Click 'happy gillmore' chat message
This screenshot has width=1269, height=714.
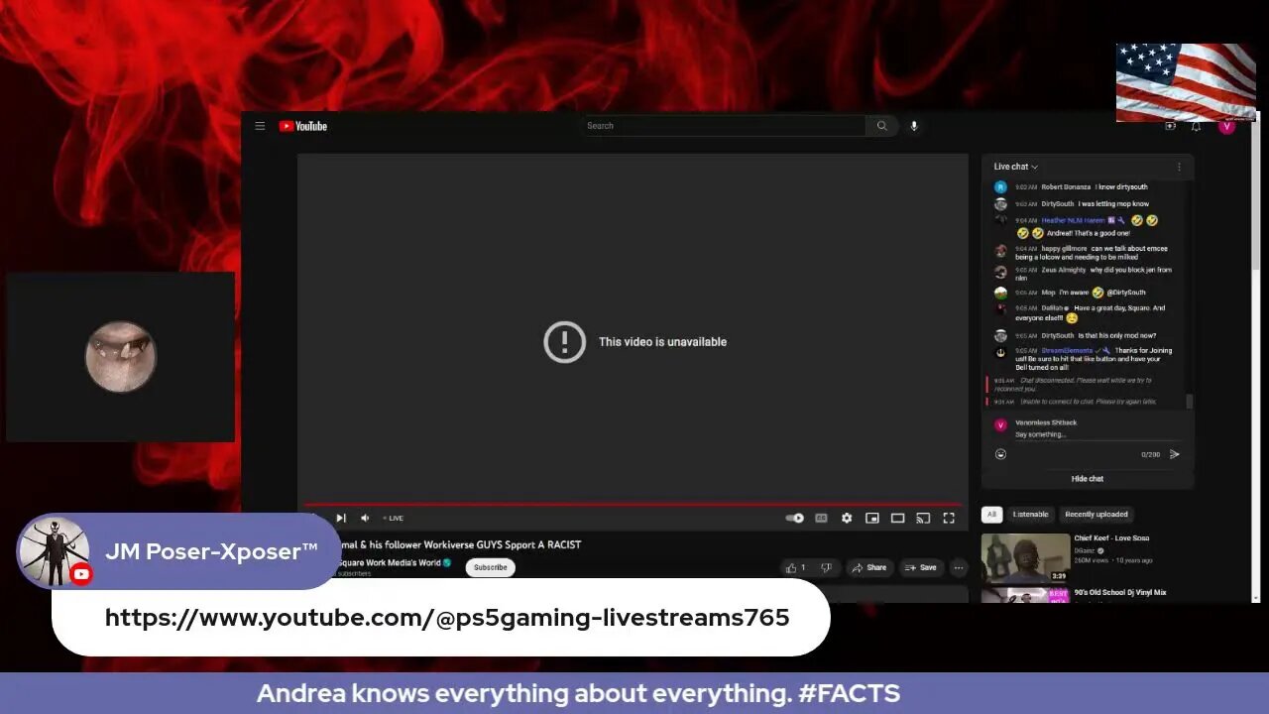click(x=1088, y=253)
